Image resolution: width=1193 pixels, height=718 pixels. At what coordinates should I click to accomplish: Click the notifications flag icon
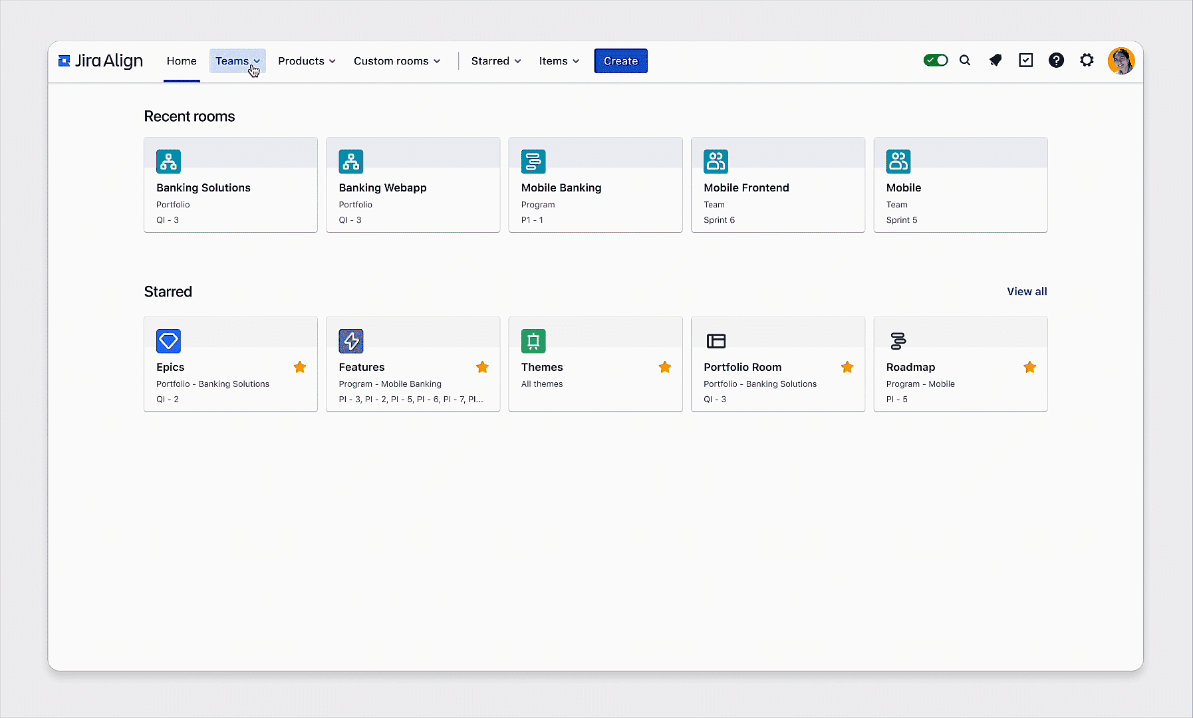click(x=995, y=60)
